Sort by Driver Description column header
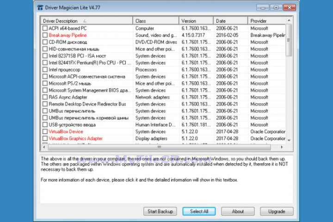The height and width of the screenshot is (222, 333). pyautogui.click(x=86, y=21)
